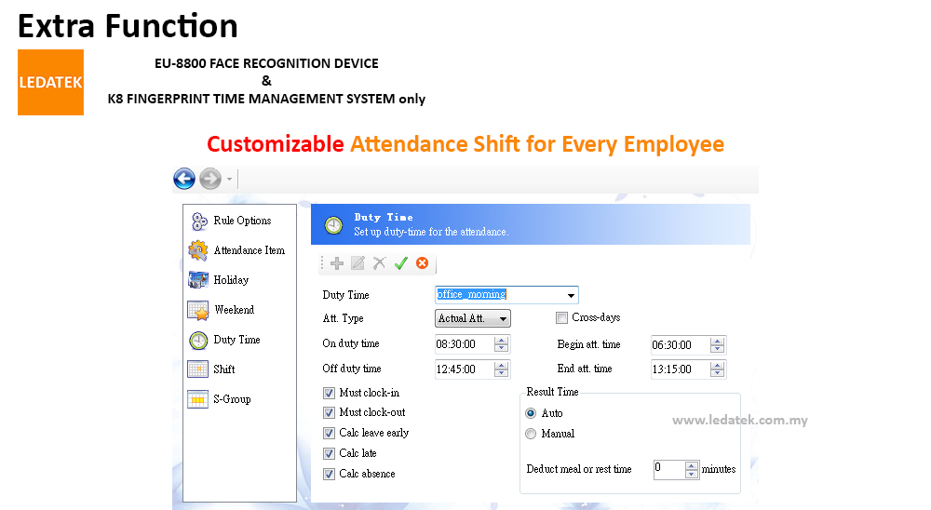Click the S-Group icon
The image size is (931, 510).
coord(198,399)
